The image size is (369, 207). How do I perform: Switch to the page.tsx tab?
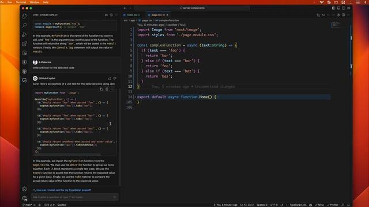[x=157, y=15]
